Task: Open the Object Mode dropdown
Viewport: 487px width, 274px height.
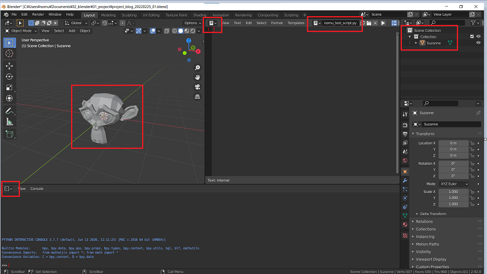Action: coord(21,31)
